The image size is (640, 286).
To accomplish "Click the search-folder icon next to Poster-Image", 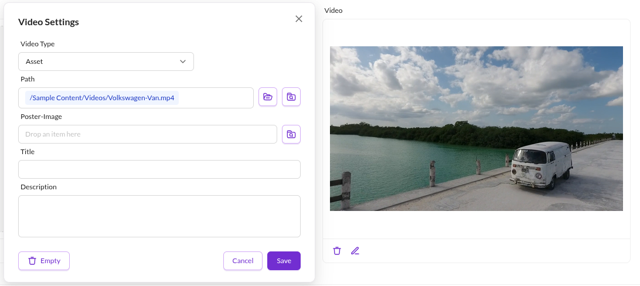I will 291,134.
